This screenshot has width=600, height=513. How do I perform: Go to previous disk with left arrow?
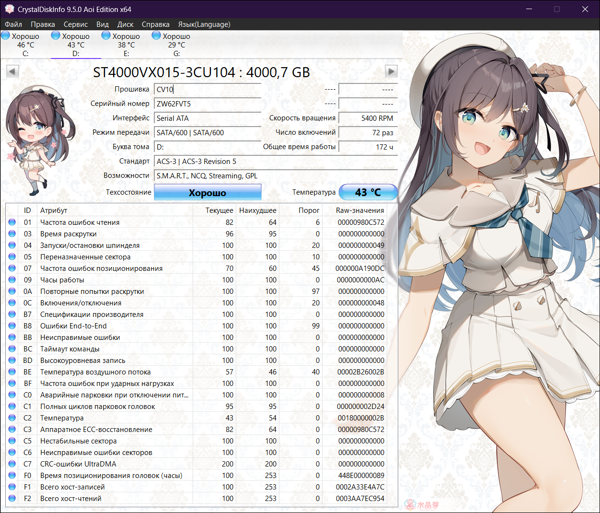click(12, 71)
